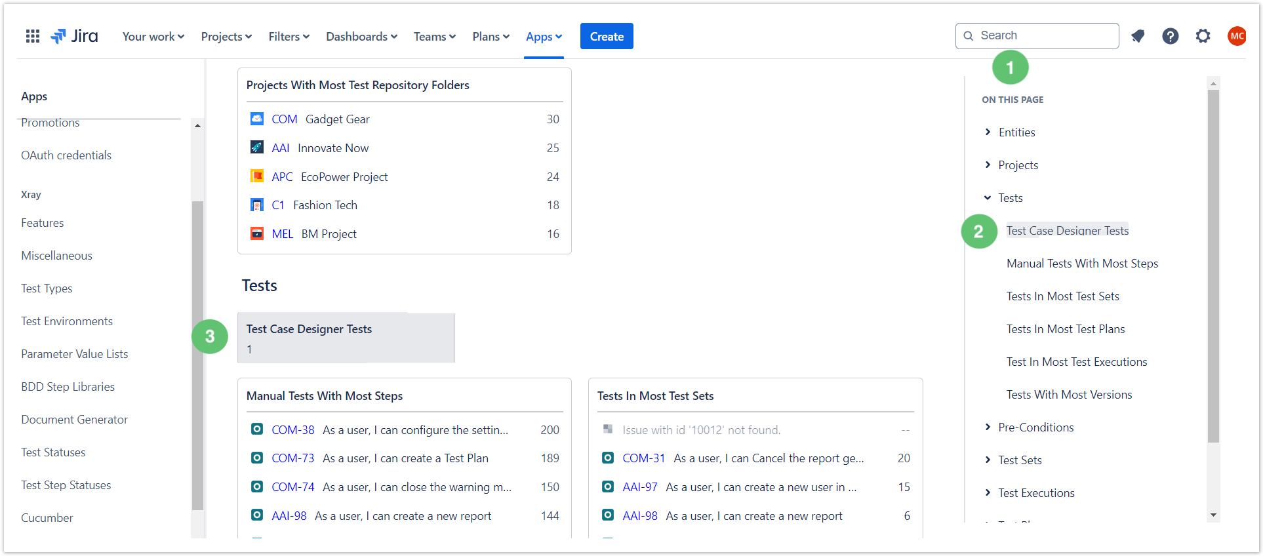Open Parameter Value Lists in sidebar
The image size is (1263, 556).
[75, 354]
